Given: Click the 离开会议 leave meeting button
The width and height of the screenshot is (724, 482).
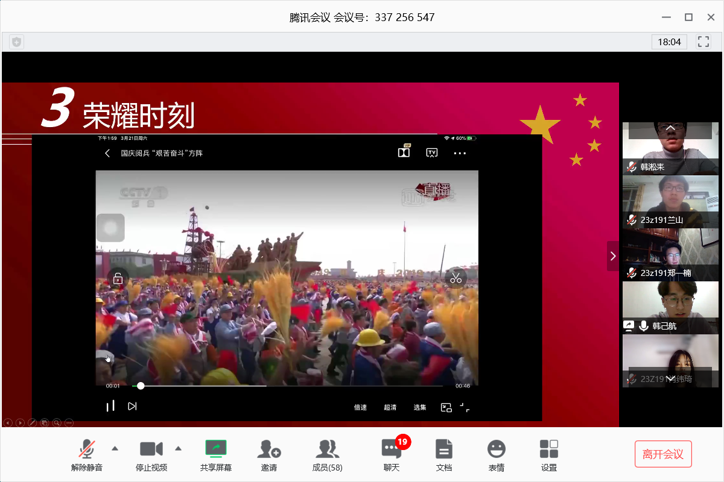Looking at the screenshot, I should [x=663, y=454].
